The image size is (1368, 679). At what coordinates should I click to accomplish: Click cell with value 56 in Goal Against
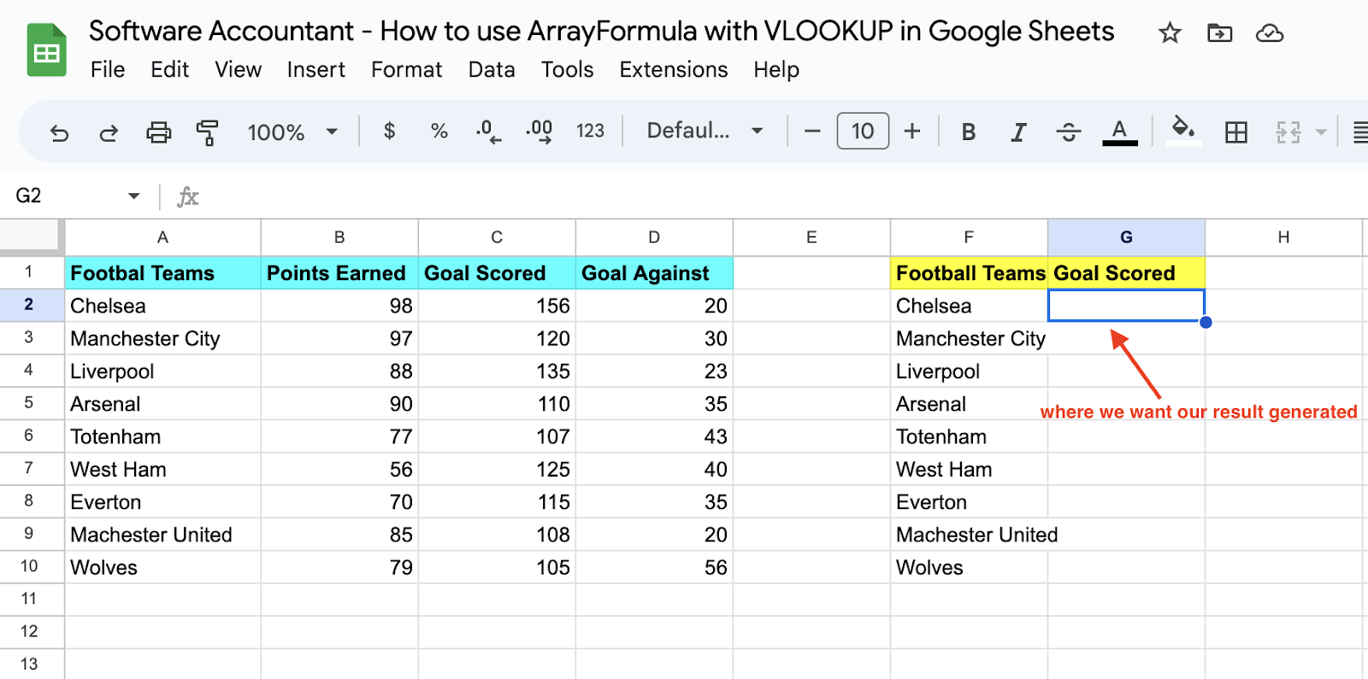(x=654, y=567)
